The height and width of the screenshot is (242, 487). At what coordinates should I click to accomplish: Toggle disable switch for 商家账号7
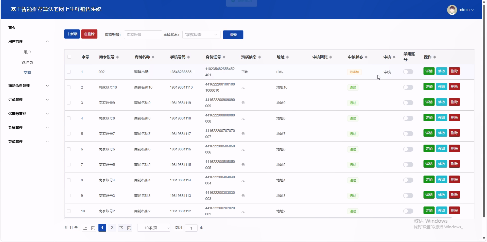408,134
